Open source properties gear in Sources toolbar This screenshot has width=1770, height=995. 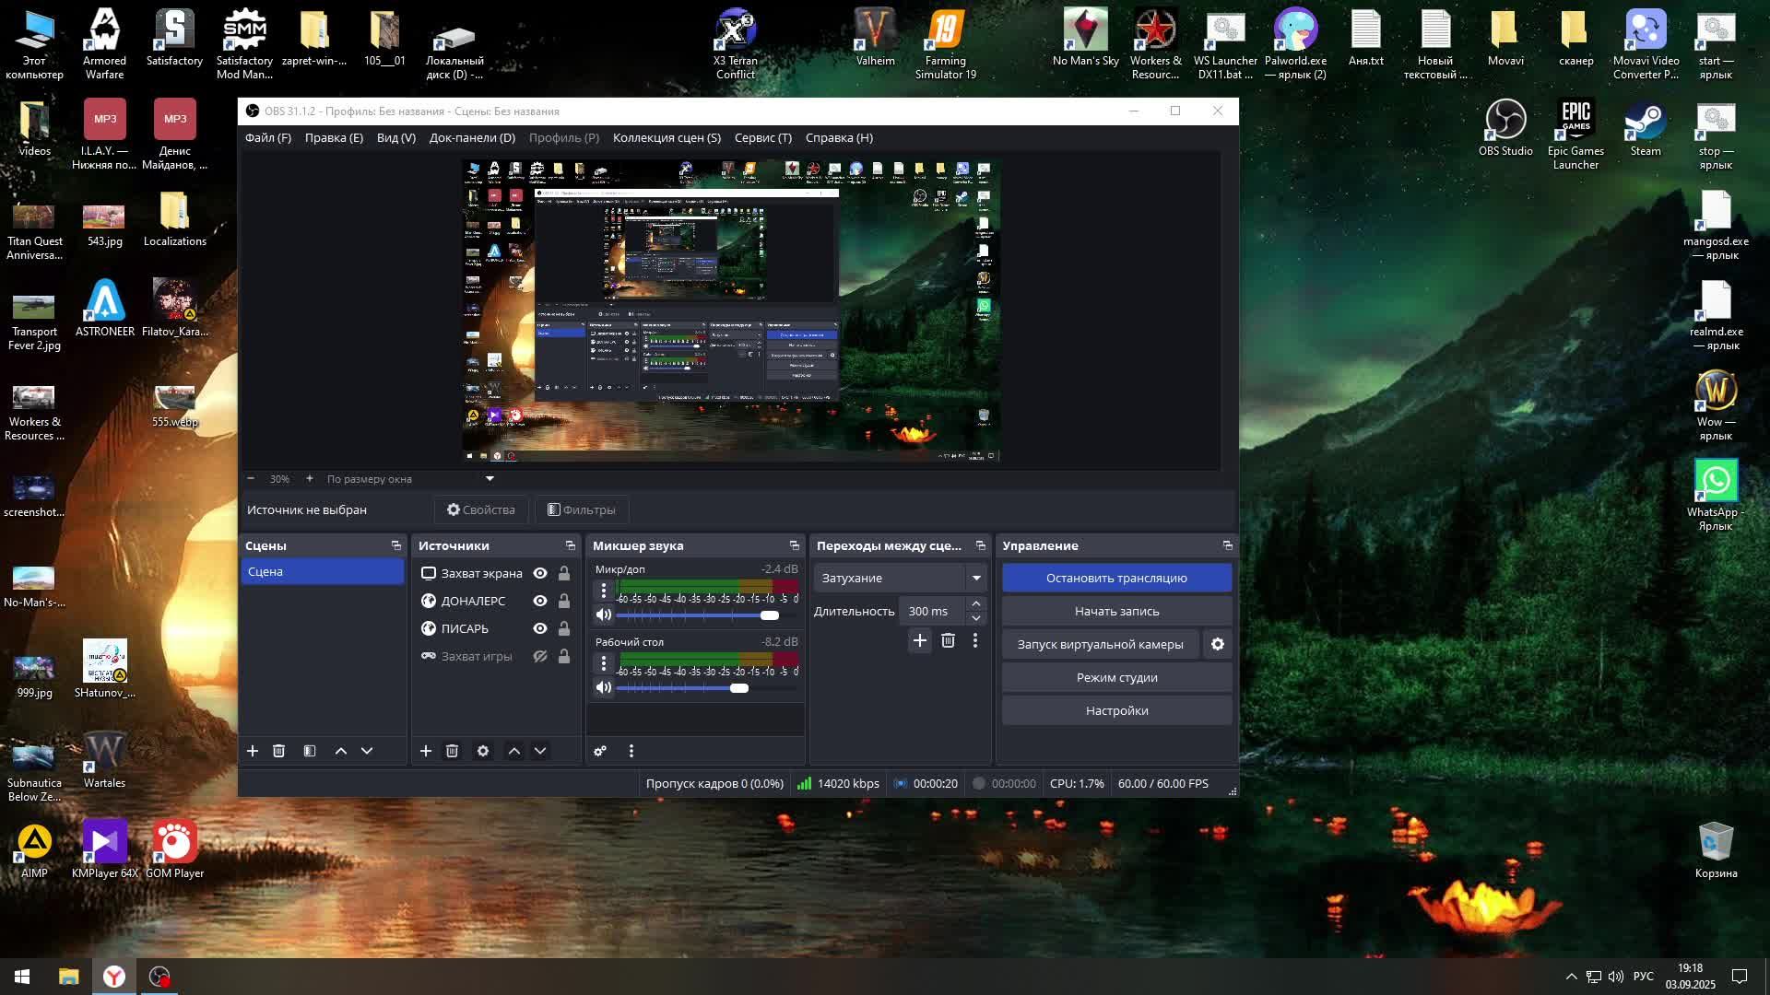pyautogui.click(x=482, y=751)
